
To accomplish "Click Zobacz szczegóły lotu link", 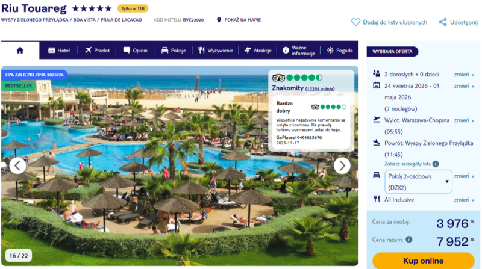I will pyautogui.click(x=408, y=164).
